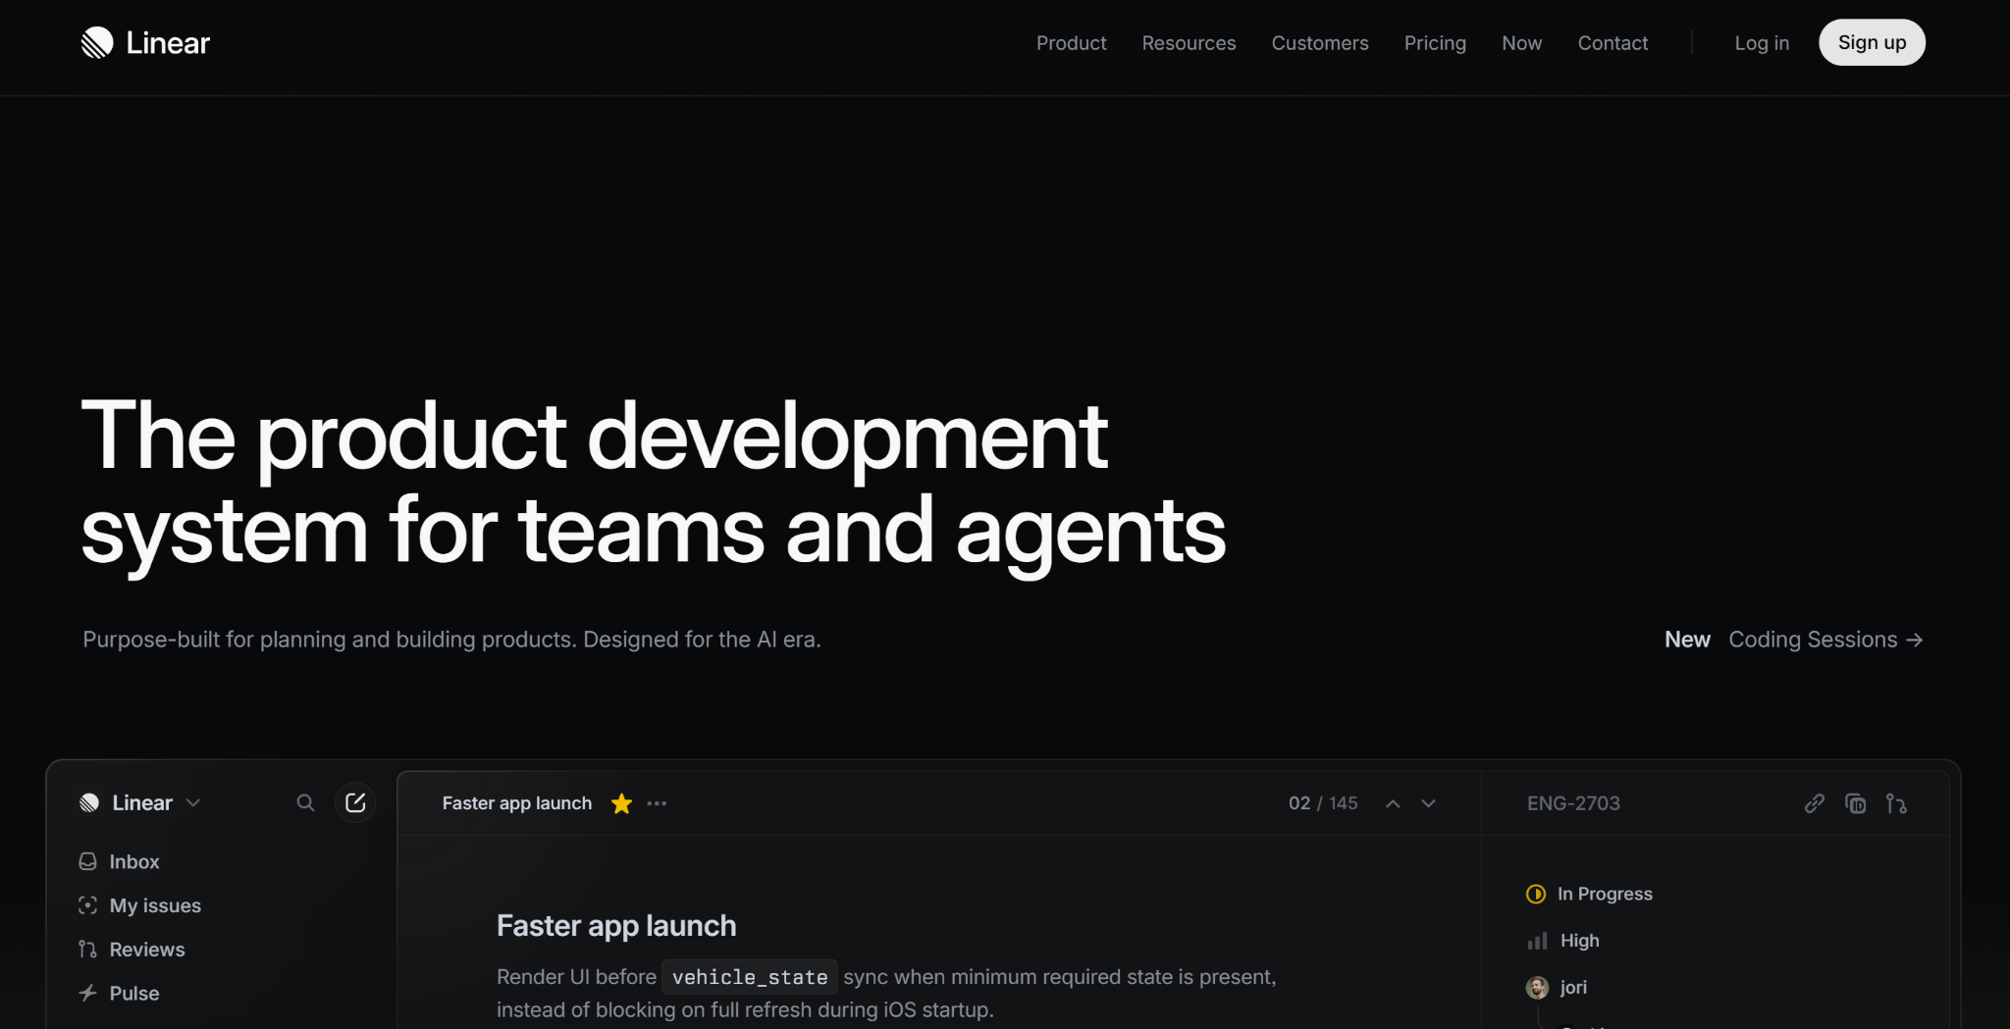Open the Contact page
Image resolution: width=2010 pixels, height=1029 pixels.
click(1613, 43)
